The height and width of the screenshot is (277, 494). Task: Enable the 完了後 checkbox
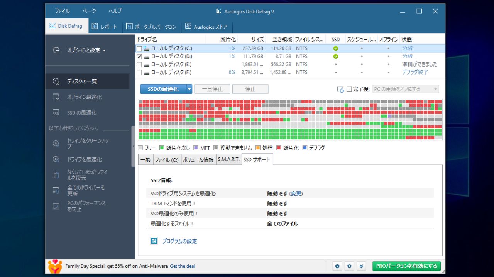(349, 89)
